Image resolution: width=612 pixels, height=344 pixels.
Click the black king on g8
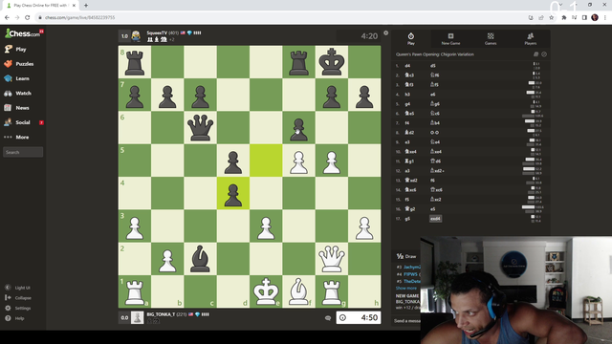(332, 62)
